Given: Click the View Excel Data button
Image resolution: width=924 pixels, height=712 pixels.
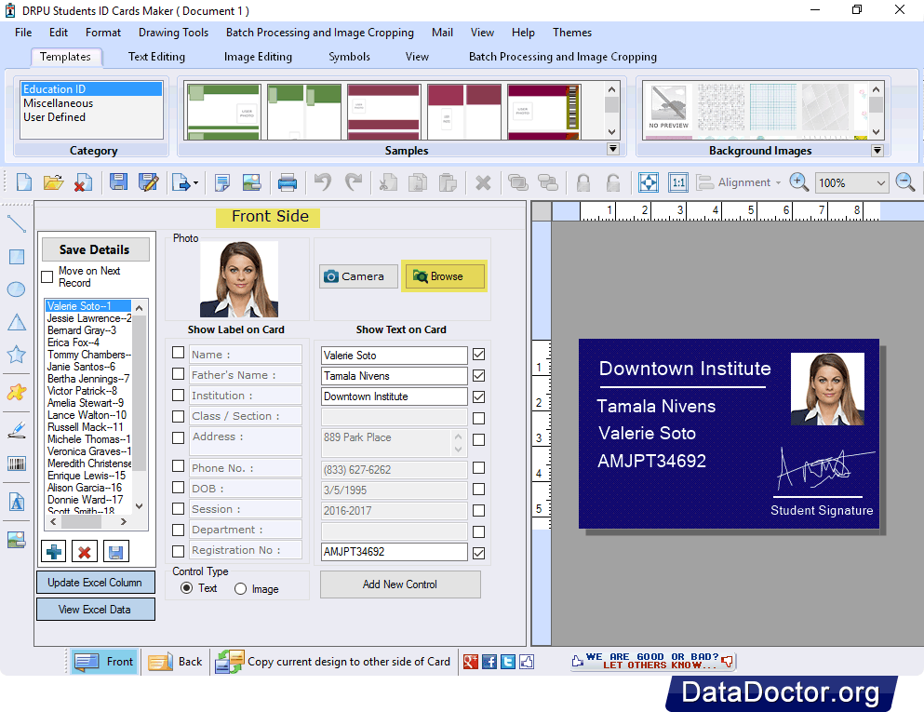Looking at the screenshot, I should tap(96, 610).
